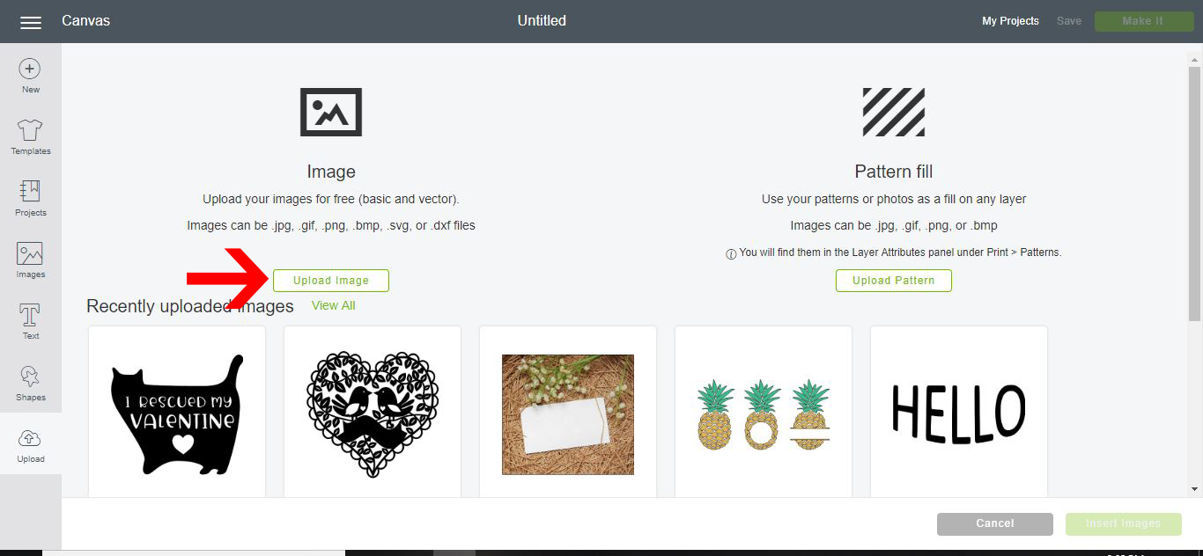This screenshot has height=556, width=1203.
Task: Click the Save menu item
Action: tap(1069, 21)
